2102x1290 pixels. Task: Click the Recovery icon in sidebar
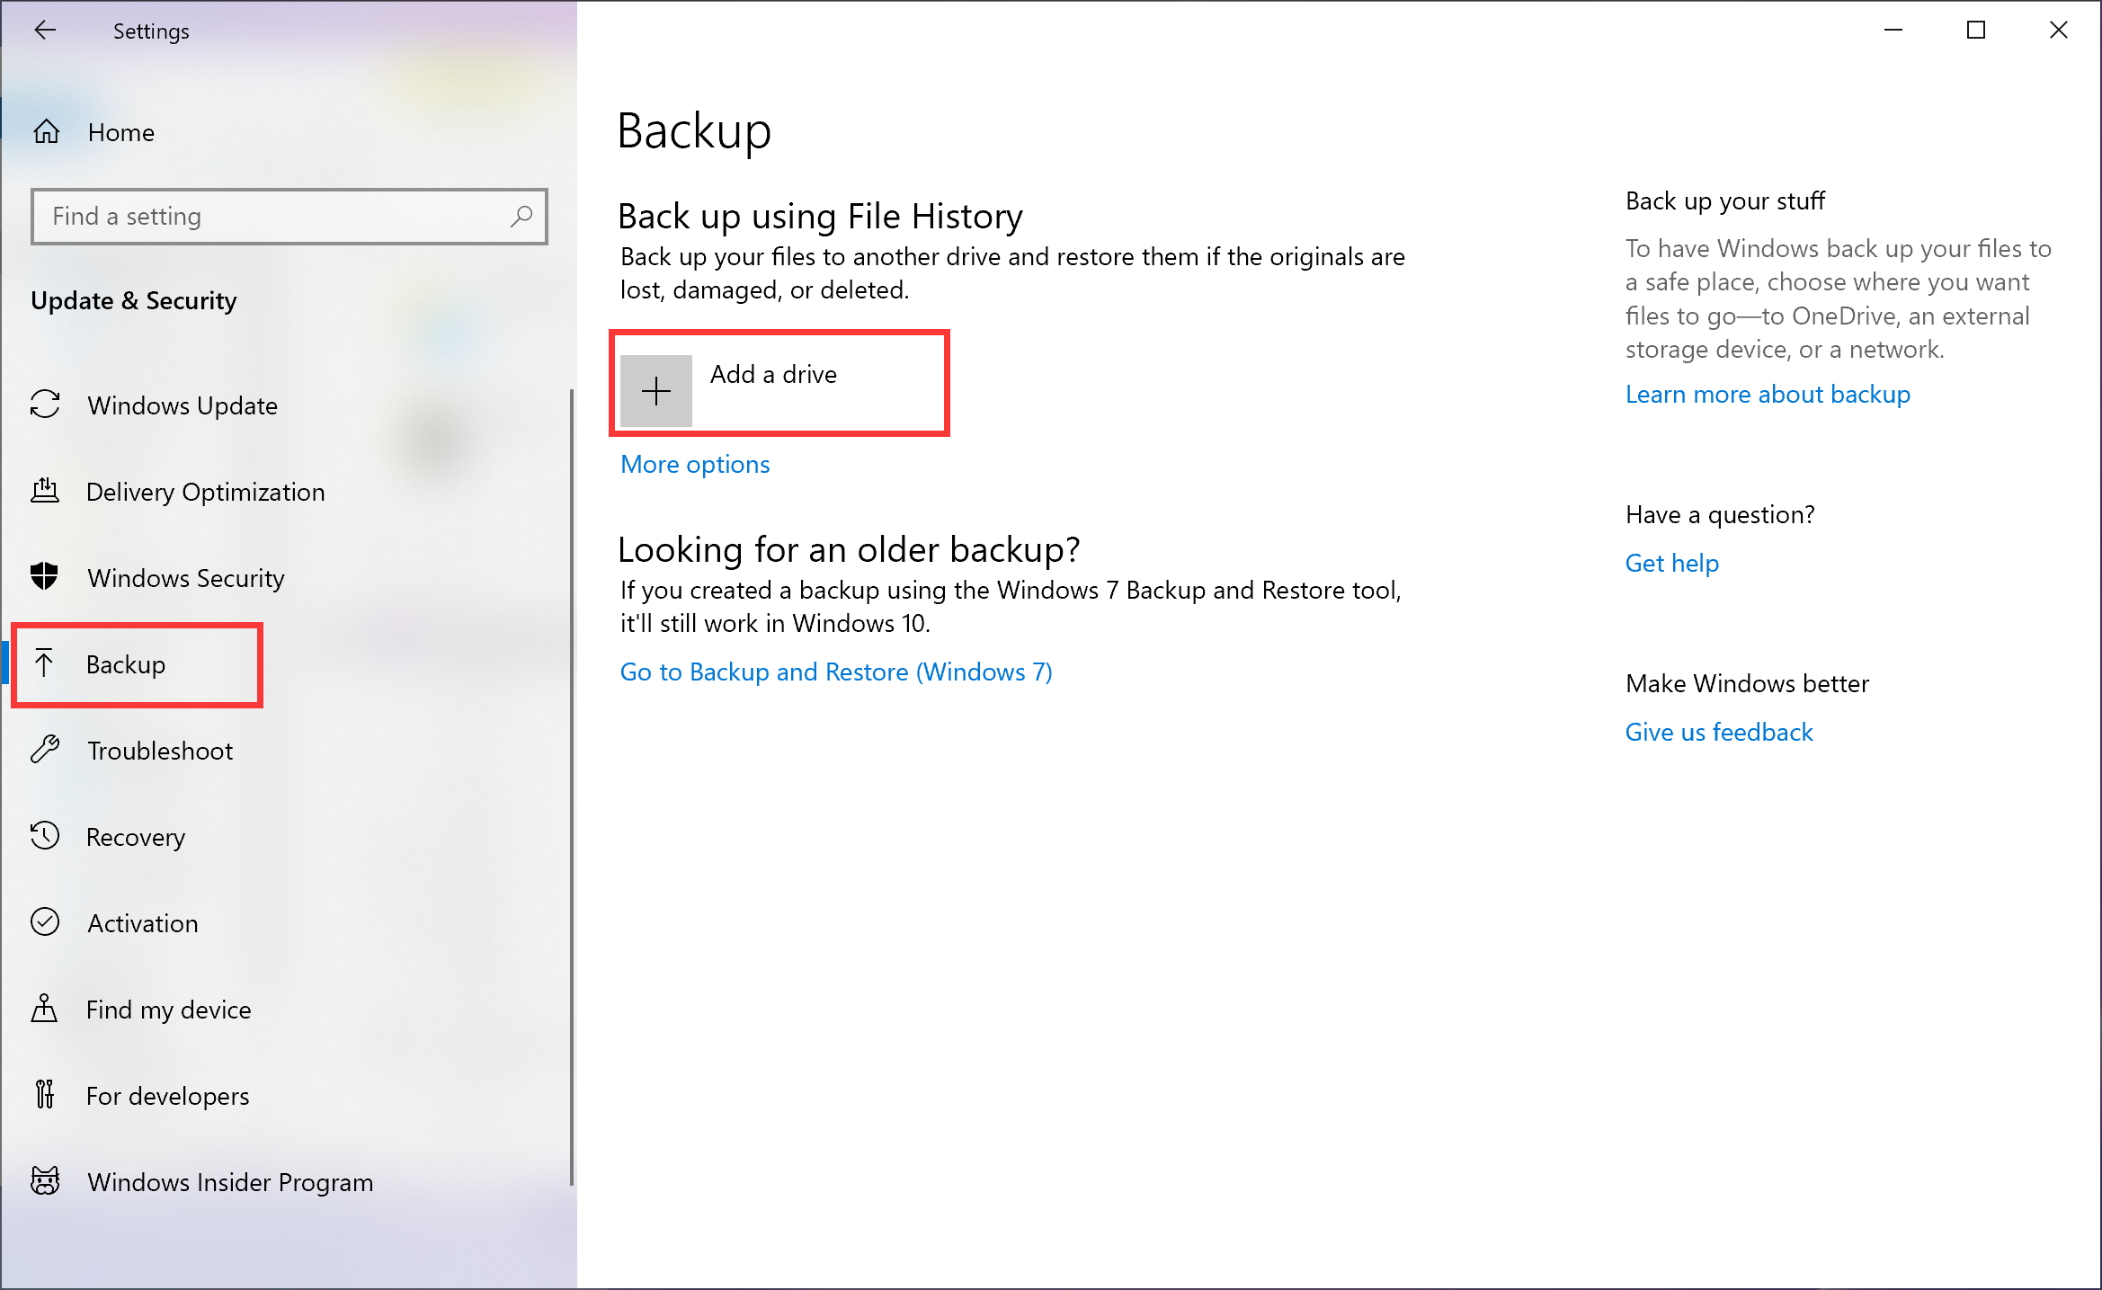[x=45, y=836]
